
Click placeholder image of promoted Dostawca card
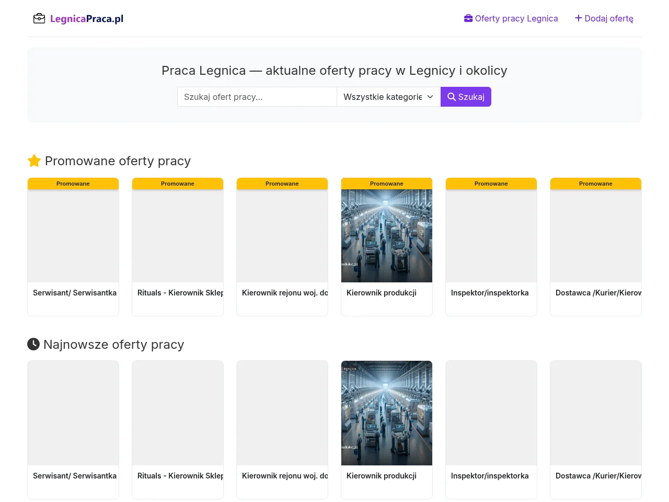click(596, 236)
